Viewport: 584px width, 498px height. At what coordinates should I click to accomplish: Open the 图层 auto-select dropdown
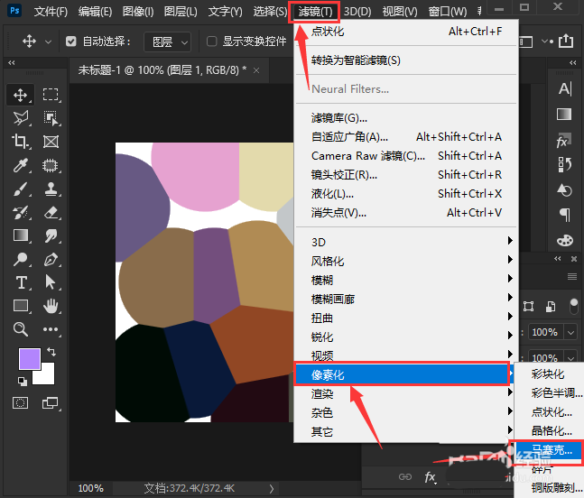(x=168, y=41)
